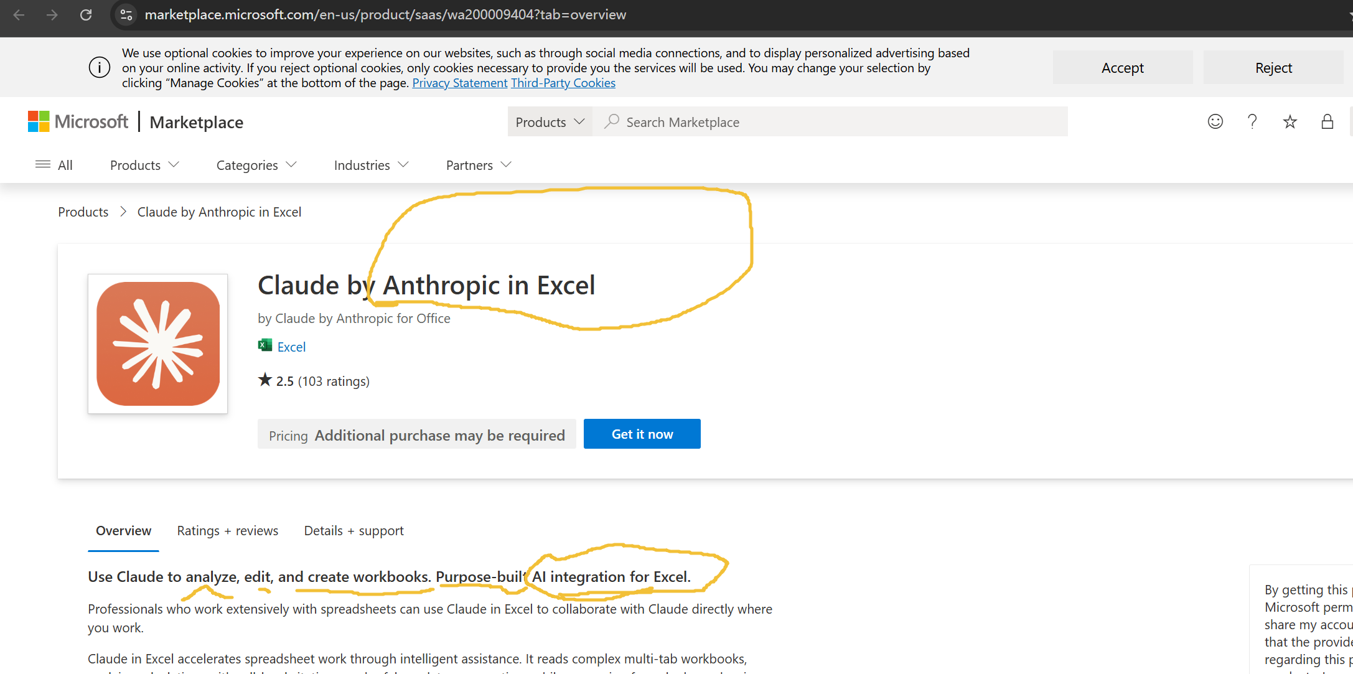Click the Get it now button
The height and width of the screenshot is (674, 1353).
coord(642,434)
